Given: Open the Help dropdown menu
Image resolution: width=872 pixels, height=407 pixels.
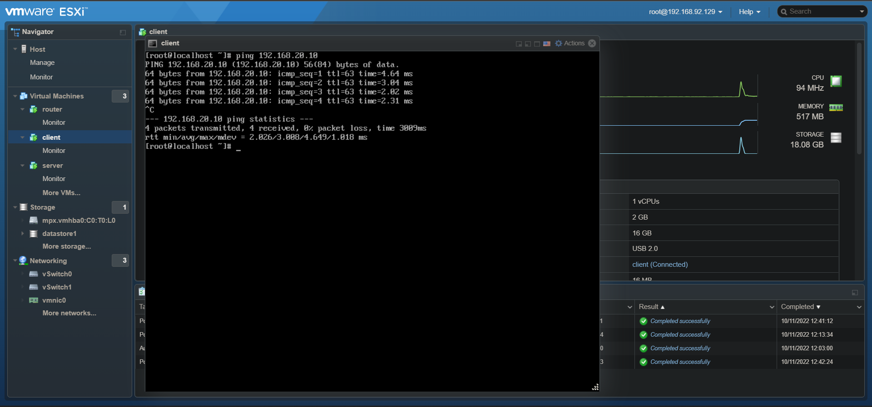Looking at the screenshot, I should pos(749,12).
